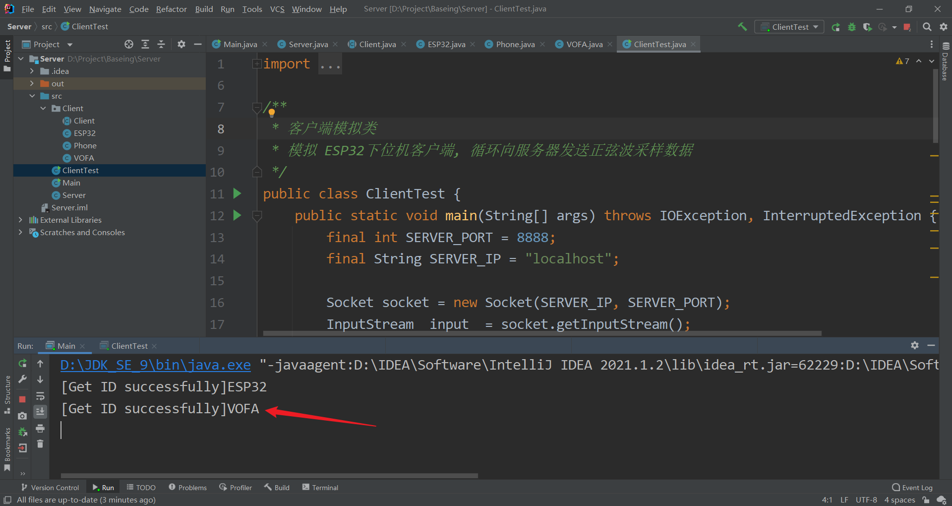Toggle Soft-Wrap in the Run console
Image resolution: width=952 pixels, height=506 pixels.
point(40,396)
